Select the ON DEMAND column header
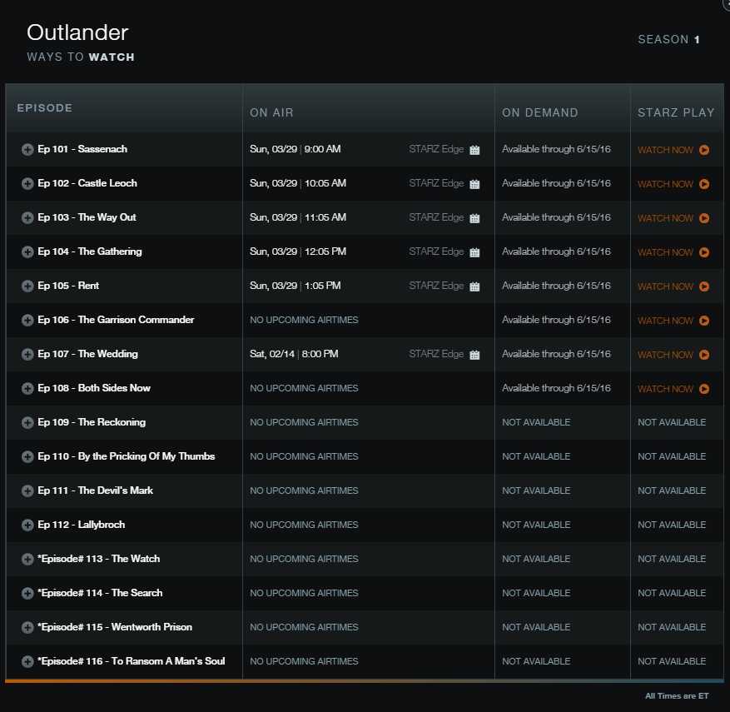 (540, 112)
